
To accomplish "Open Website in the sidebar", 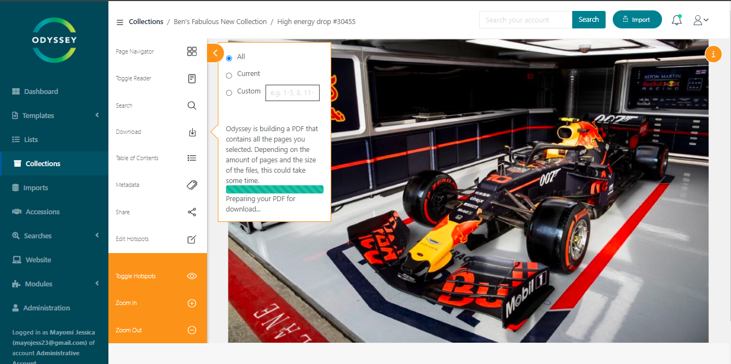I will (x=54, y=260).
